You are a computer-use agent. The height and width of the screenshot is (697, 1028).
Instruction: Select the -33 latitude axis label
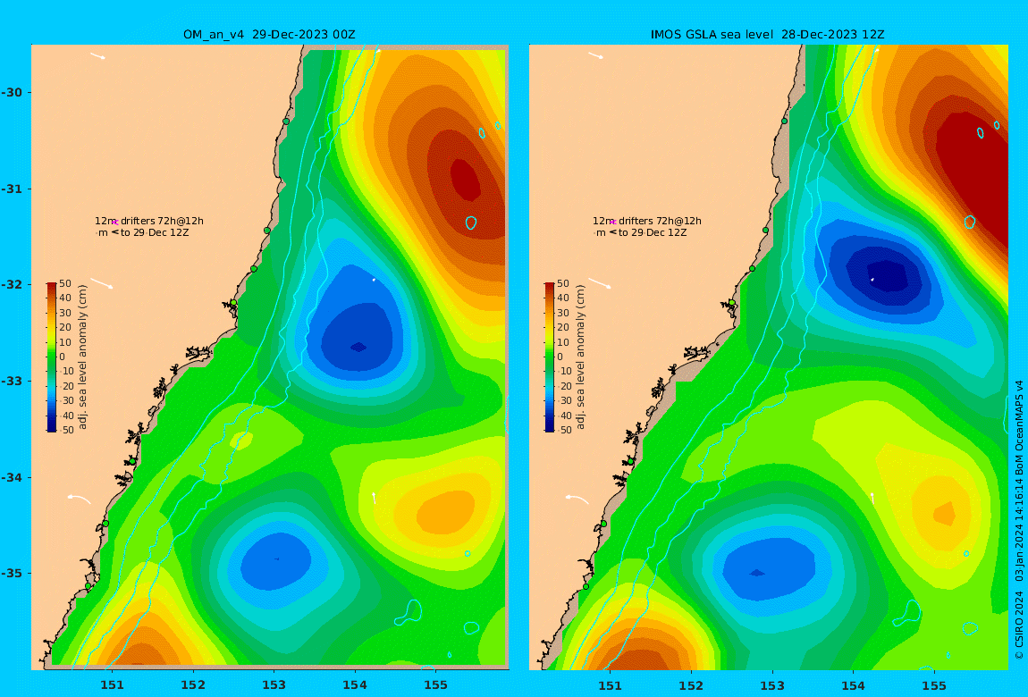pyautogui.click(x=12, y=381)
